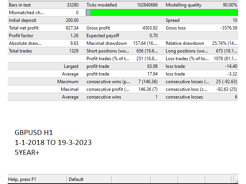Click the Help, press F1 status text
The image size is (246, 184).
22,179
